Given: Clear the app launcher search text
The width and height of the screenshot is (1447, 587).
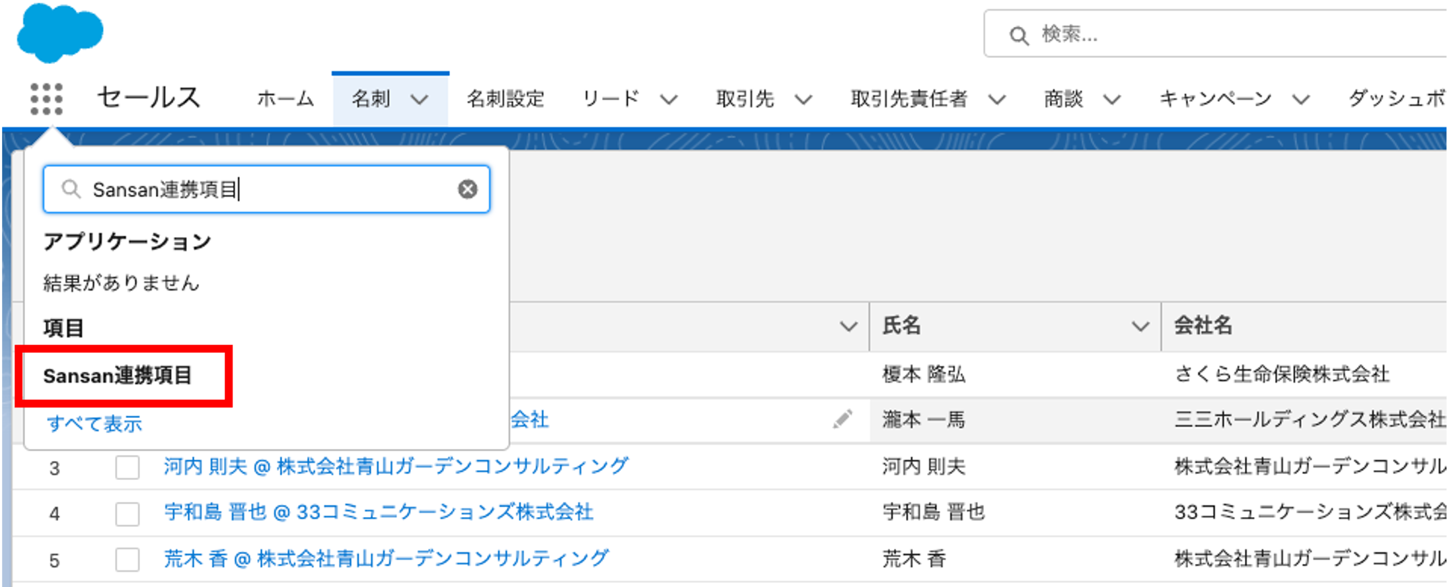Looking at the screenshot, I should 468,190.
